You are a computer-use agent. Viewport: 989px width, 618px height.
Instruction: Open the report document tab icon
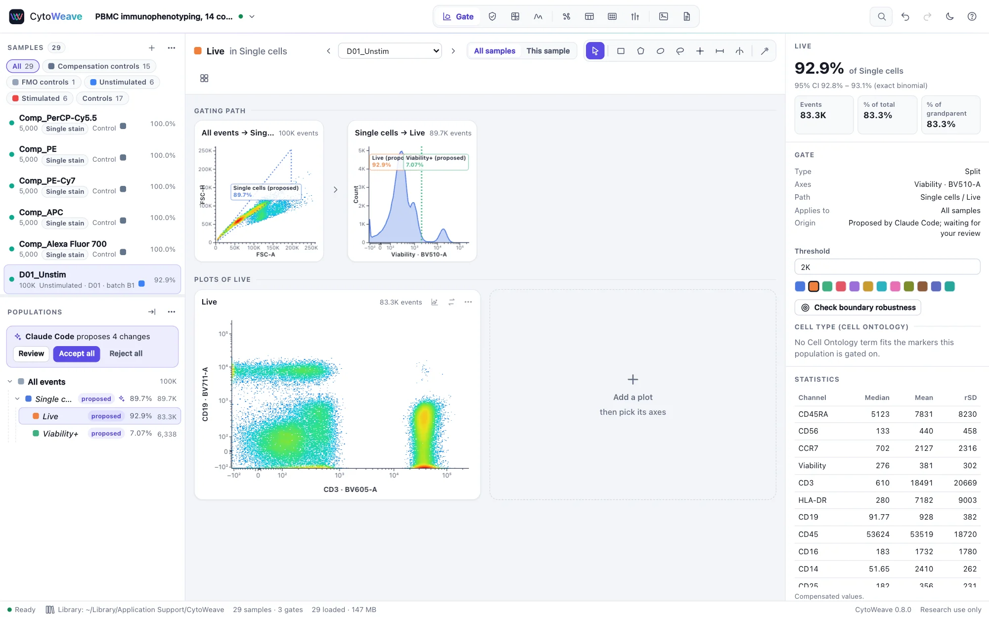pyautogui.click(x=686, y=16)
